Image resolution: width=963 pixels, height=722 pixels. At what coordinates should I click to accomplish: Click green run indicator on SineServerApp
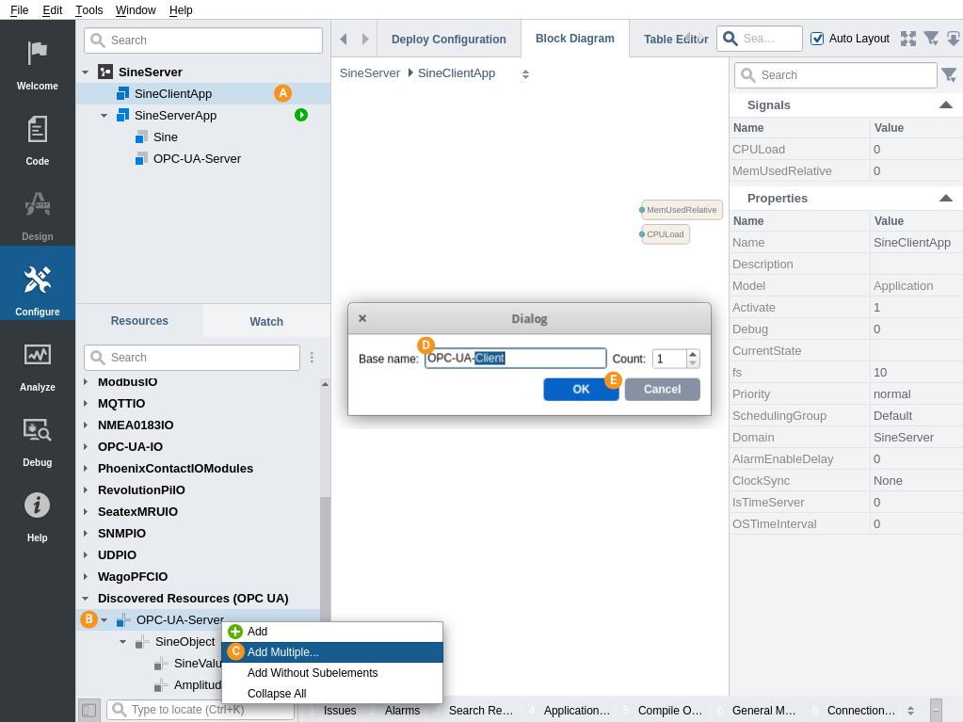301,115
